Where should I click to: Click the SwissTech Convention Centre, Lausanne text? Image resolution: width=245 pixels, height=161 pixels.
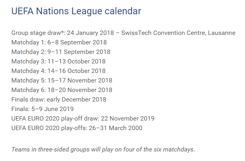tap(179, 33)
